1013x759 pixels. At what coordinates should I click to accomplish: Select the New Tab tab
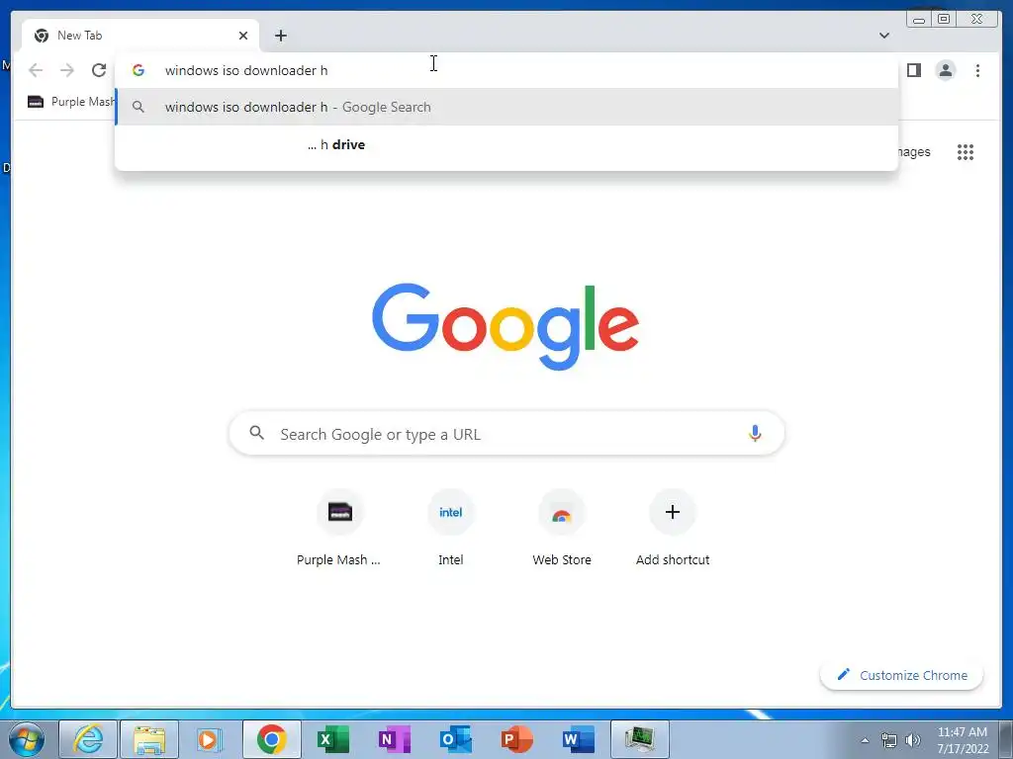[140, 36]
